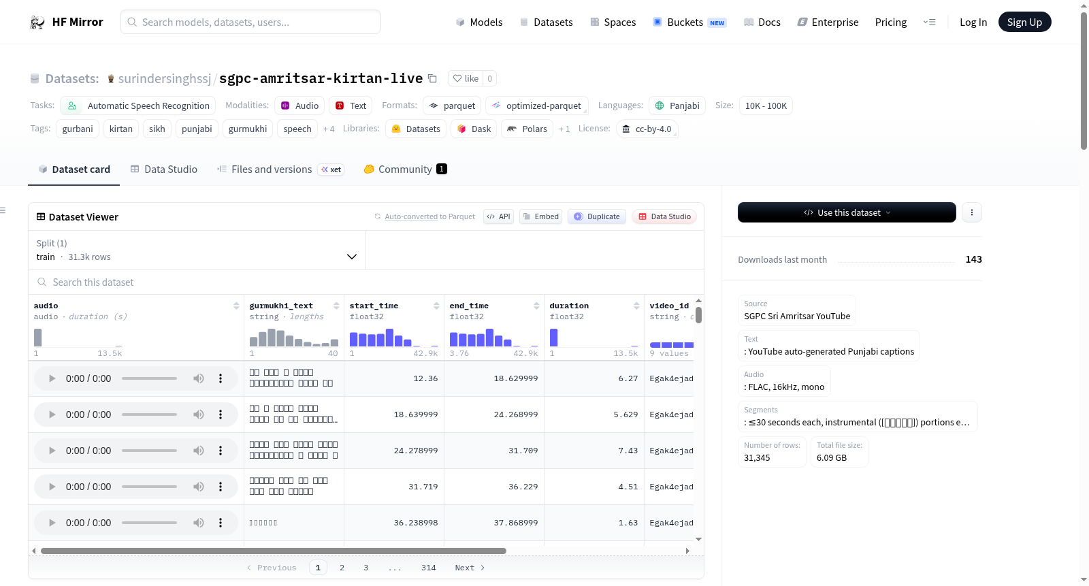1089x586 pixels.
Task: Expand the +4 hidden tags
Action: (329, 129)
